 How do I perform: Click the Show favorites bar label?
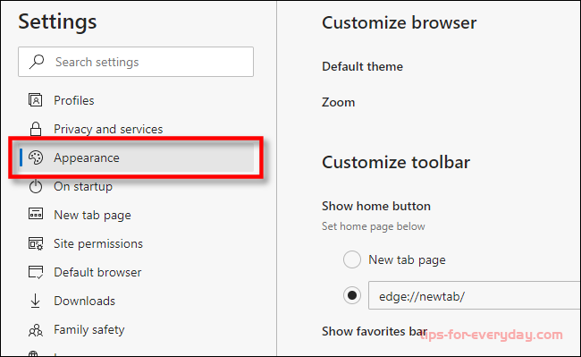click(375, 331)
